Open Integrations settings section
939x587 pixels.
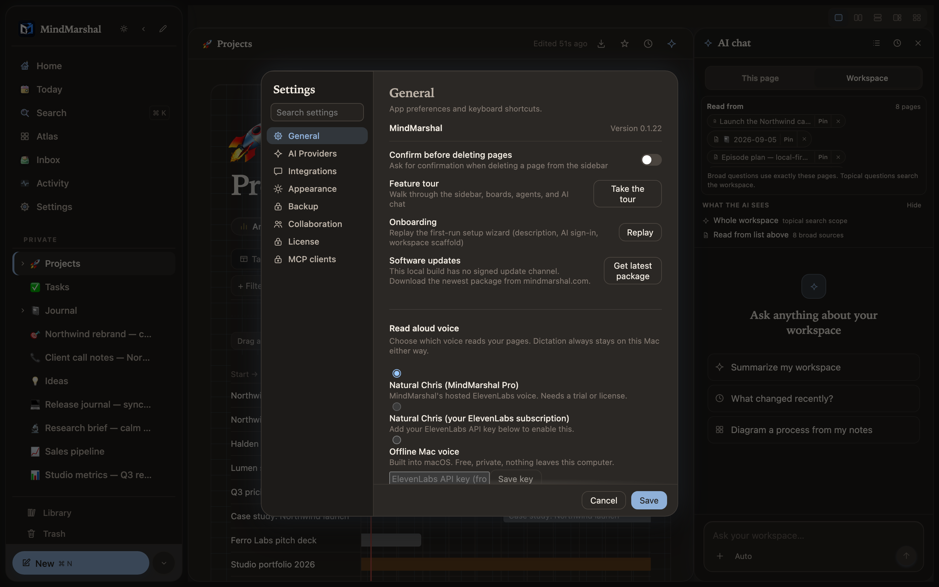click(x=317, y=171)
